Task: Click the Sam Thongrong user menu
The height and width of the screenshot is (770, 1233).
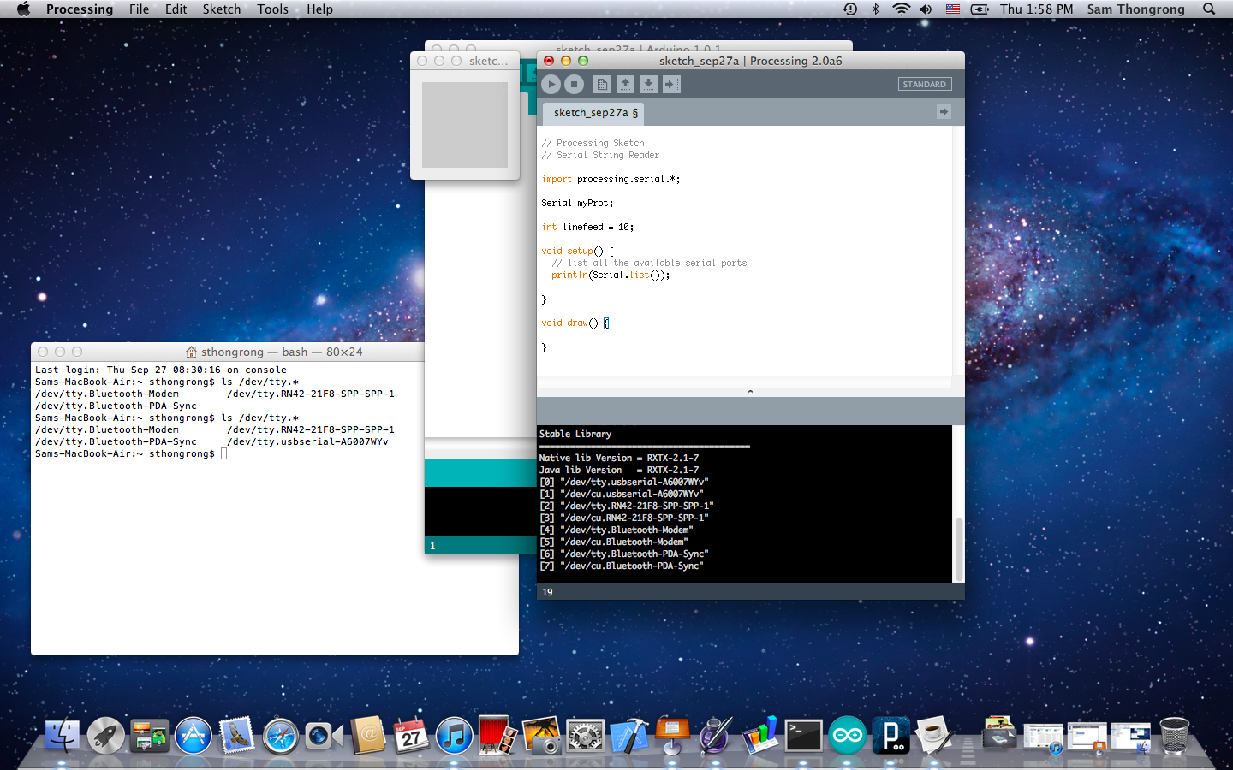Action: tap(1136, 9)
